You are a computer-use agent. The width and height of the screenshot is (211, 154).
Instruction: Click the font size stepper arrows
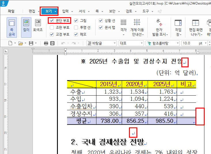click(210, 43)
